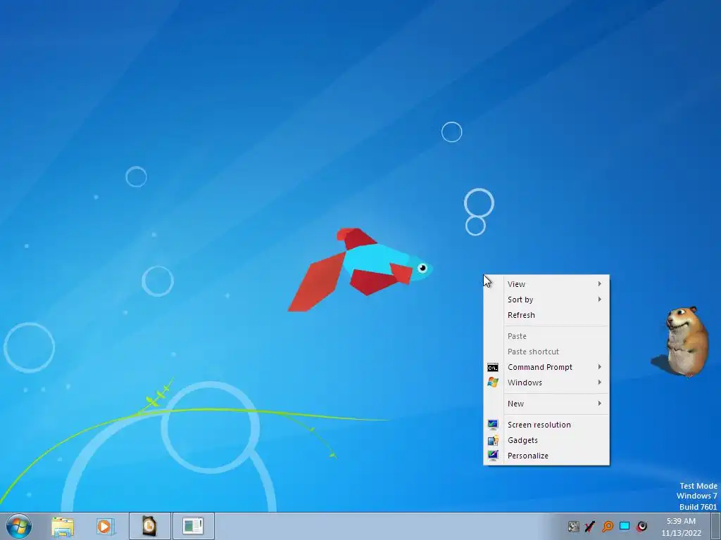The image size is (721, 540).
Task: Open the New submenu
Action: pyautogui.click(x=546, y=404)
